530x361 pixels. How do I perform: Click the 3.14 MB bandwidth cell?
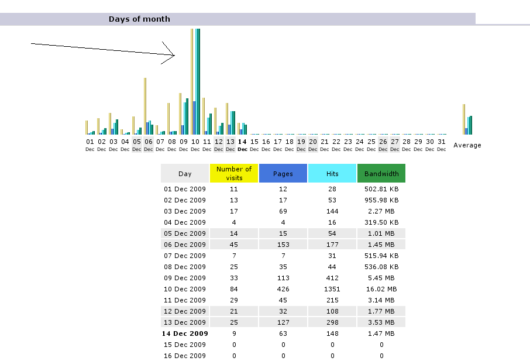[x=381, y=300]
